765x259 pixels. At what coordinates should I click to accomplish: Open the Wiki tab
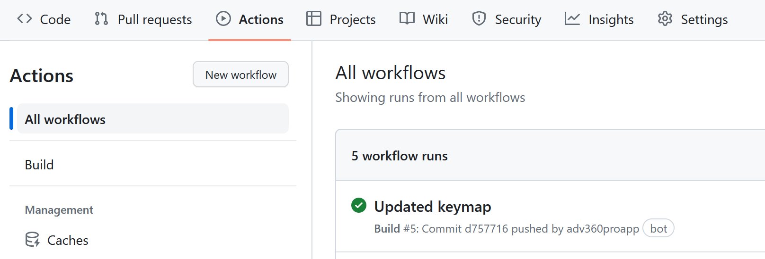(424, 19)
